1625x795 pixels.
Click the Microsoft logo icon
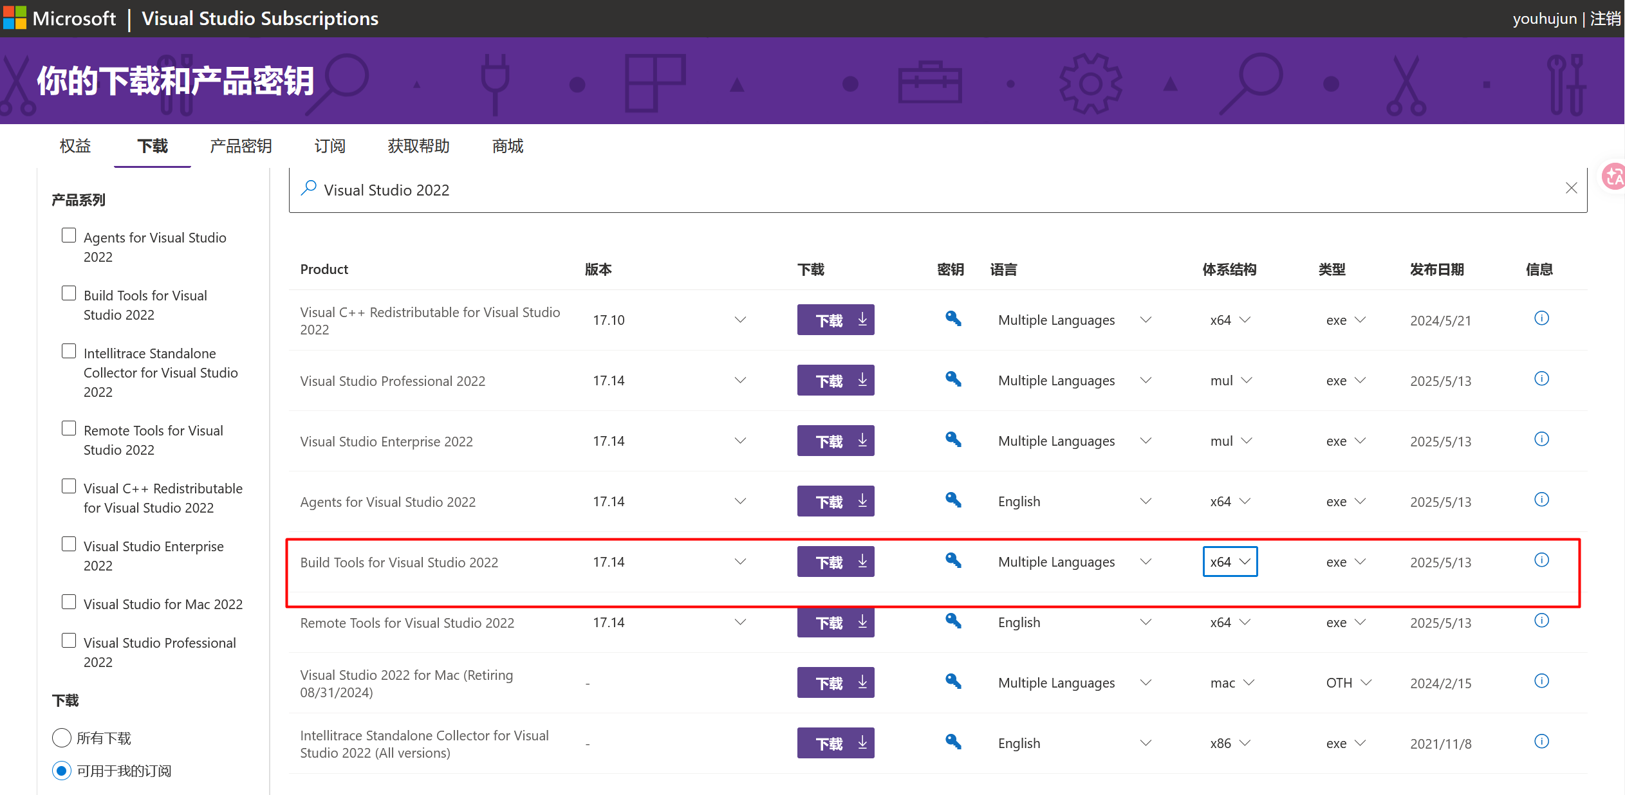click(x=15, y=18)
